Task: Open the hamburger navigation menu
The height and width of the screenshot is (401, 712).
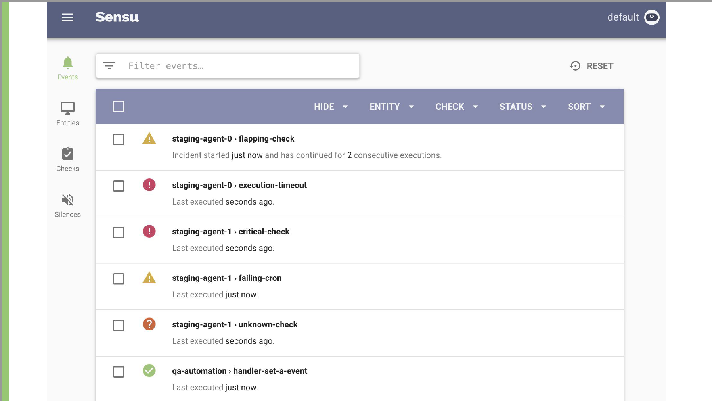Action: click(x=68, y=17)
